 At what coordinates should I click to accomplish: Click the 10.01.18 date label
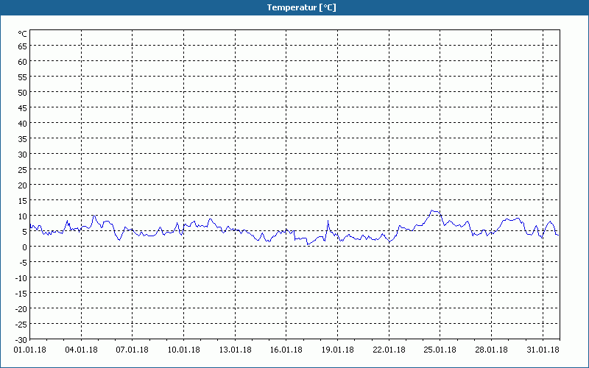pos(183,350)
